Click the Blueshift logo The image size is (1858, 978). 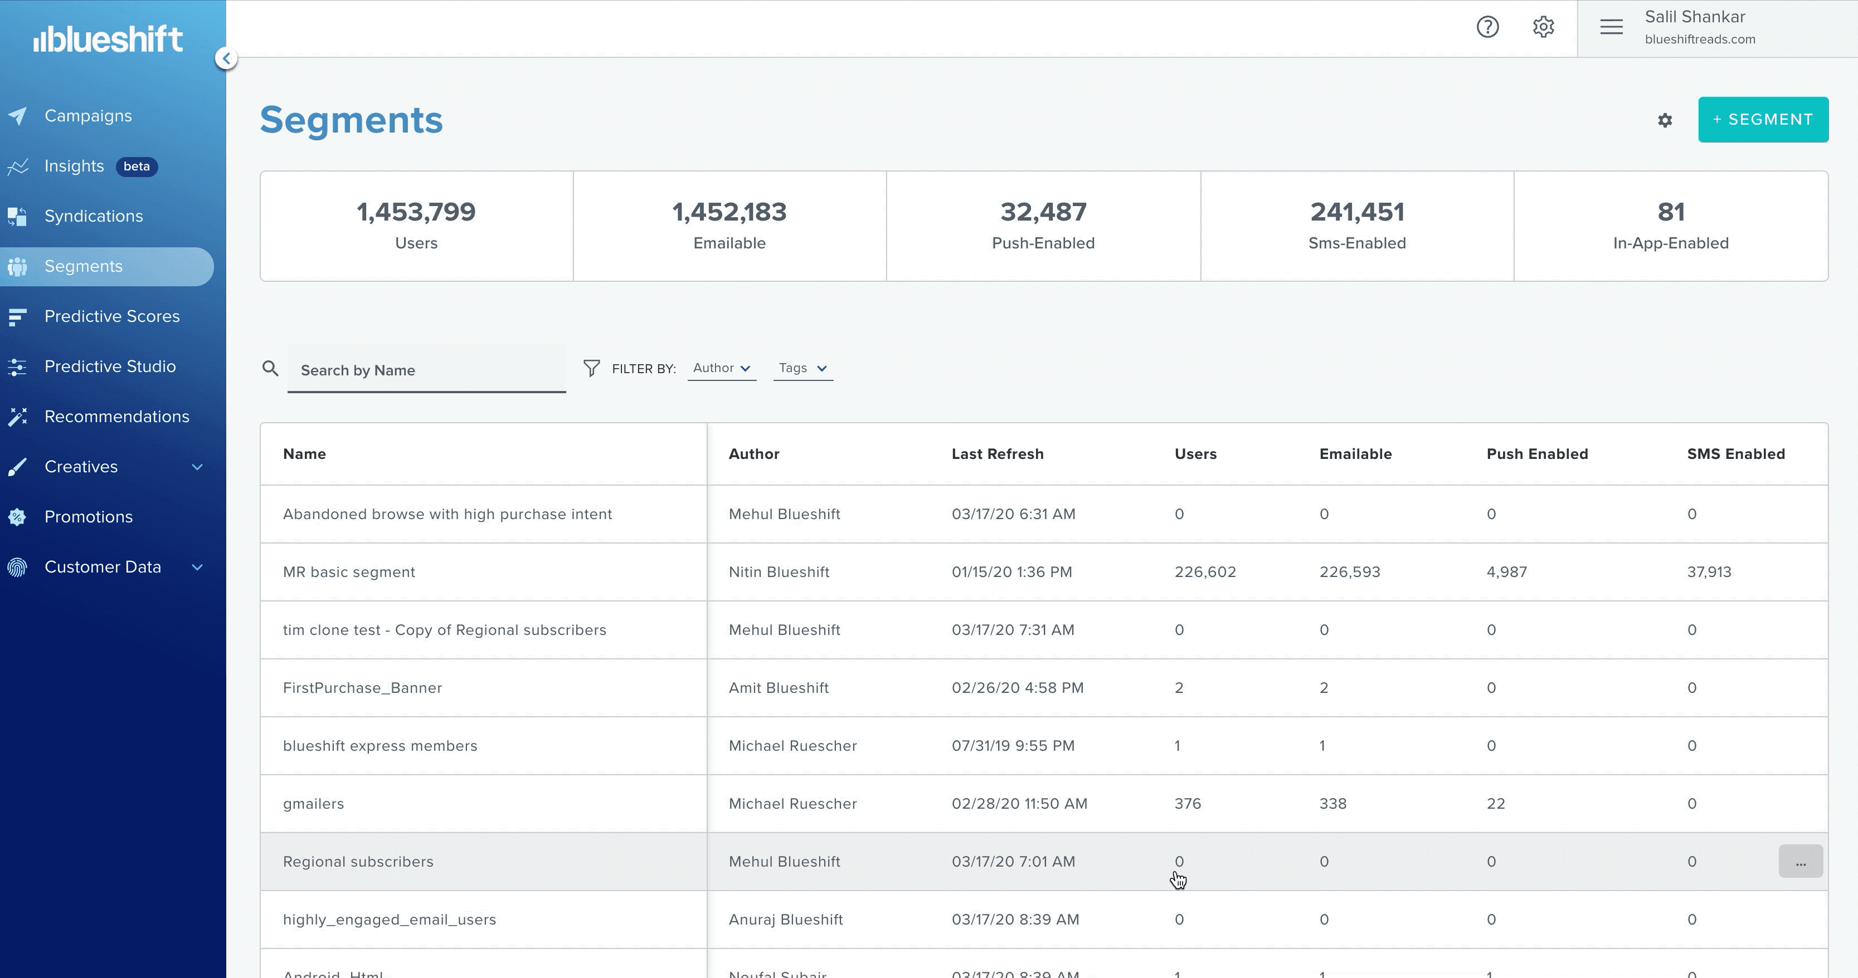click(x=108, y=38)
